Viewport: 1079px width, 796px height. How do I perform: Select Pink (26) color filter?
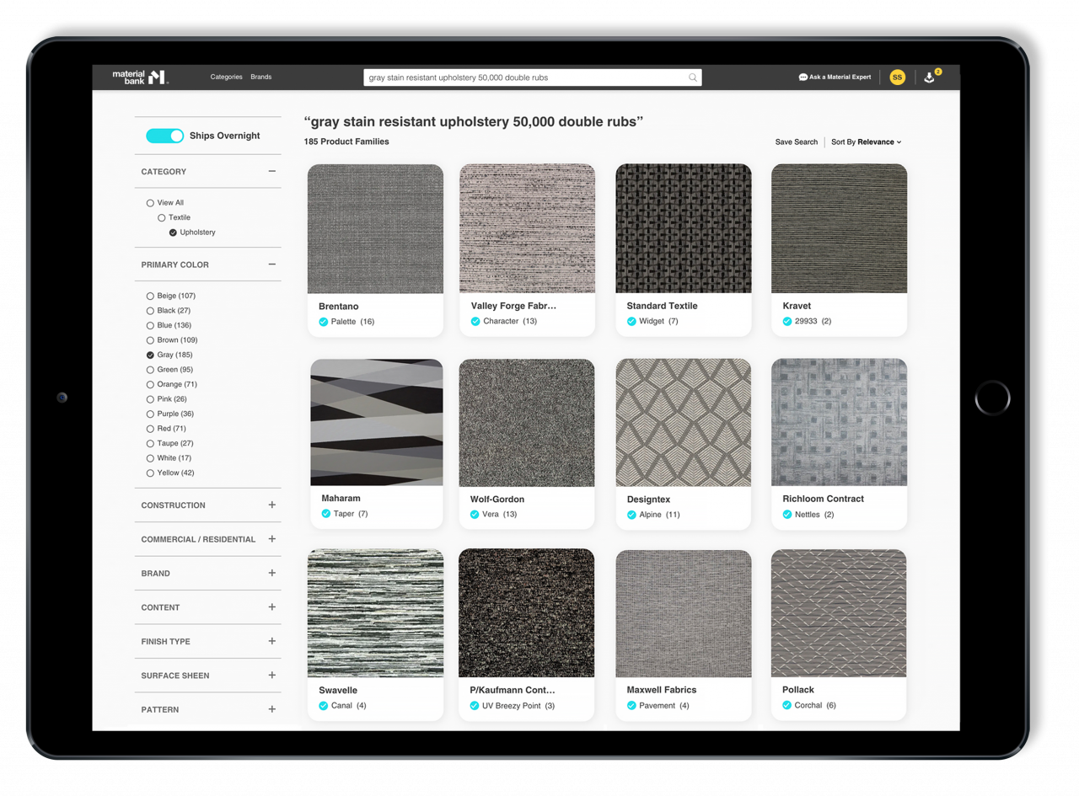[151, 399]
